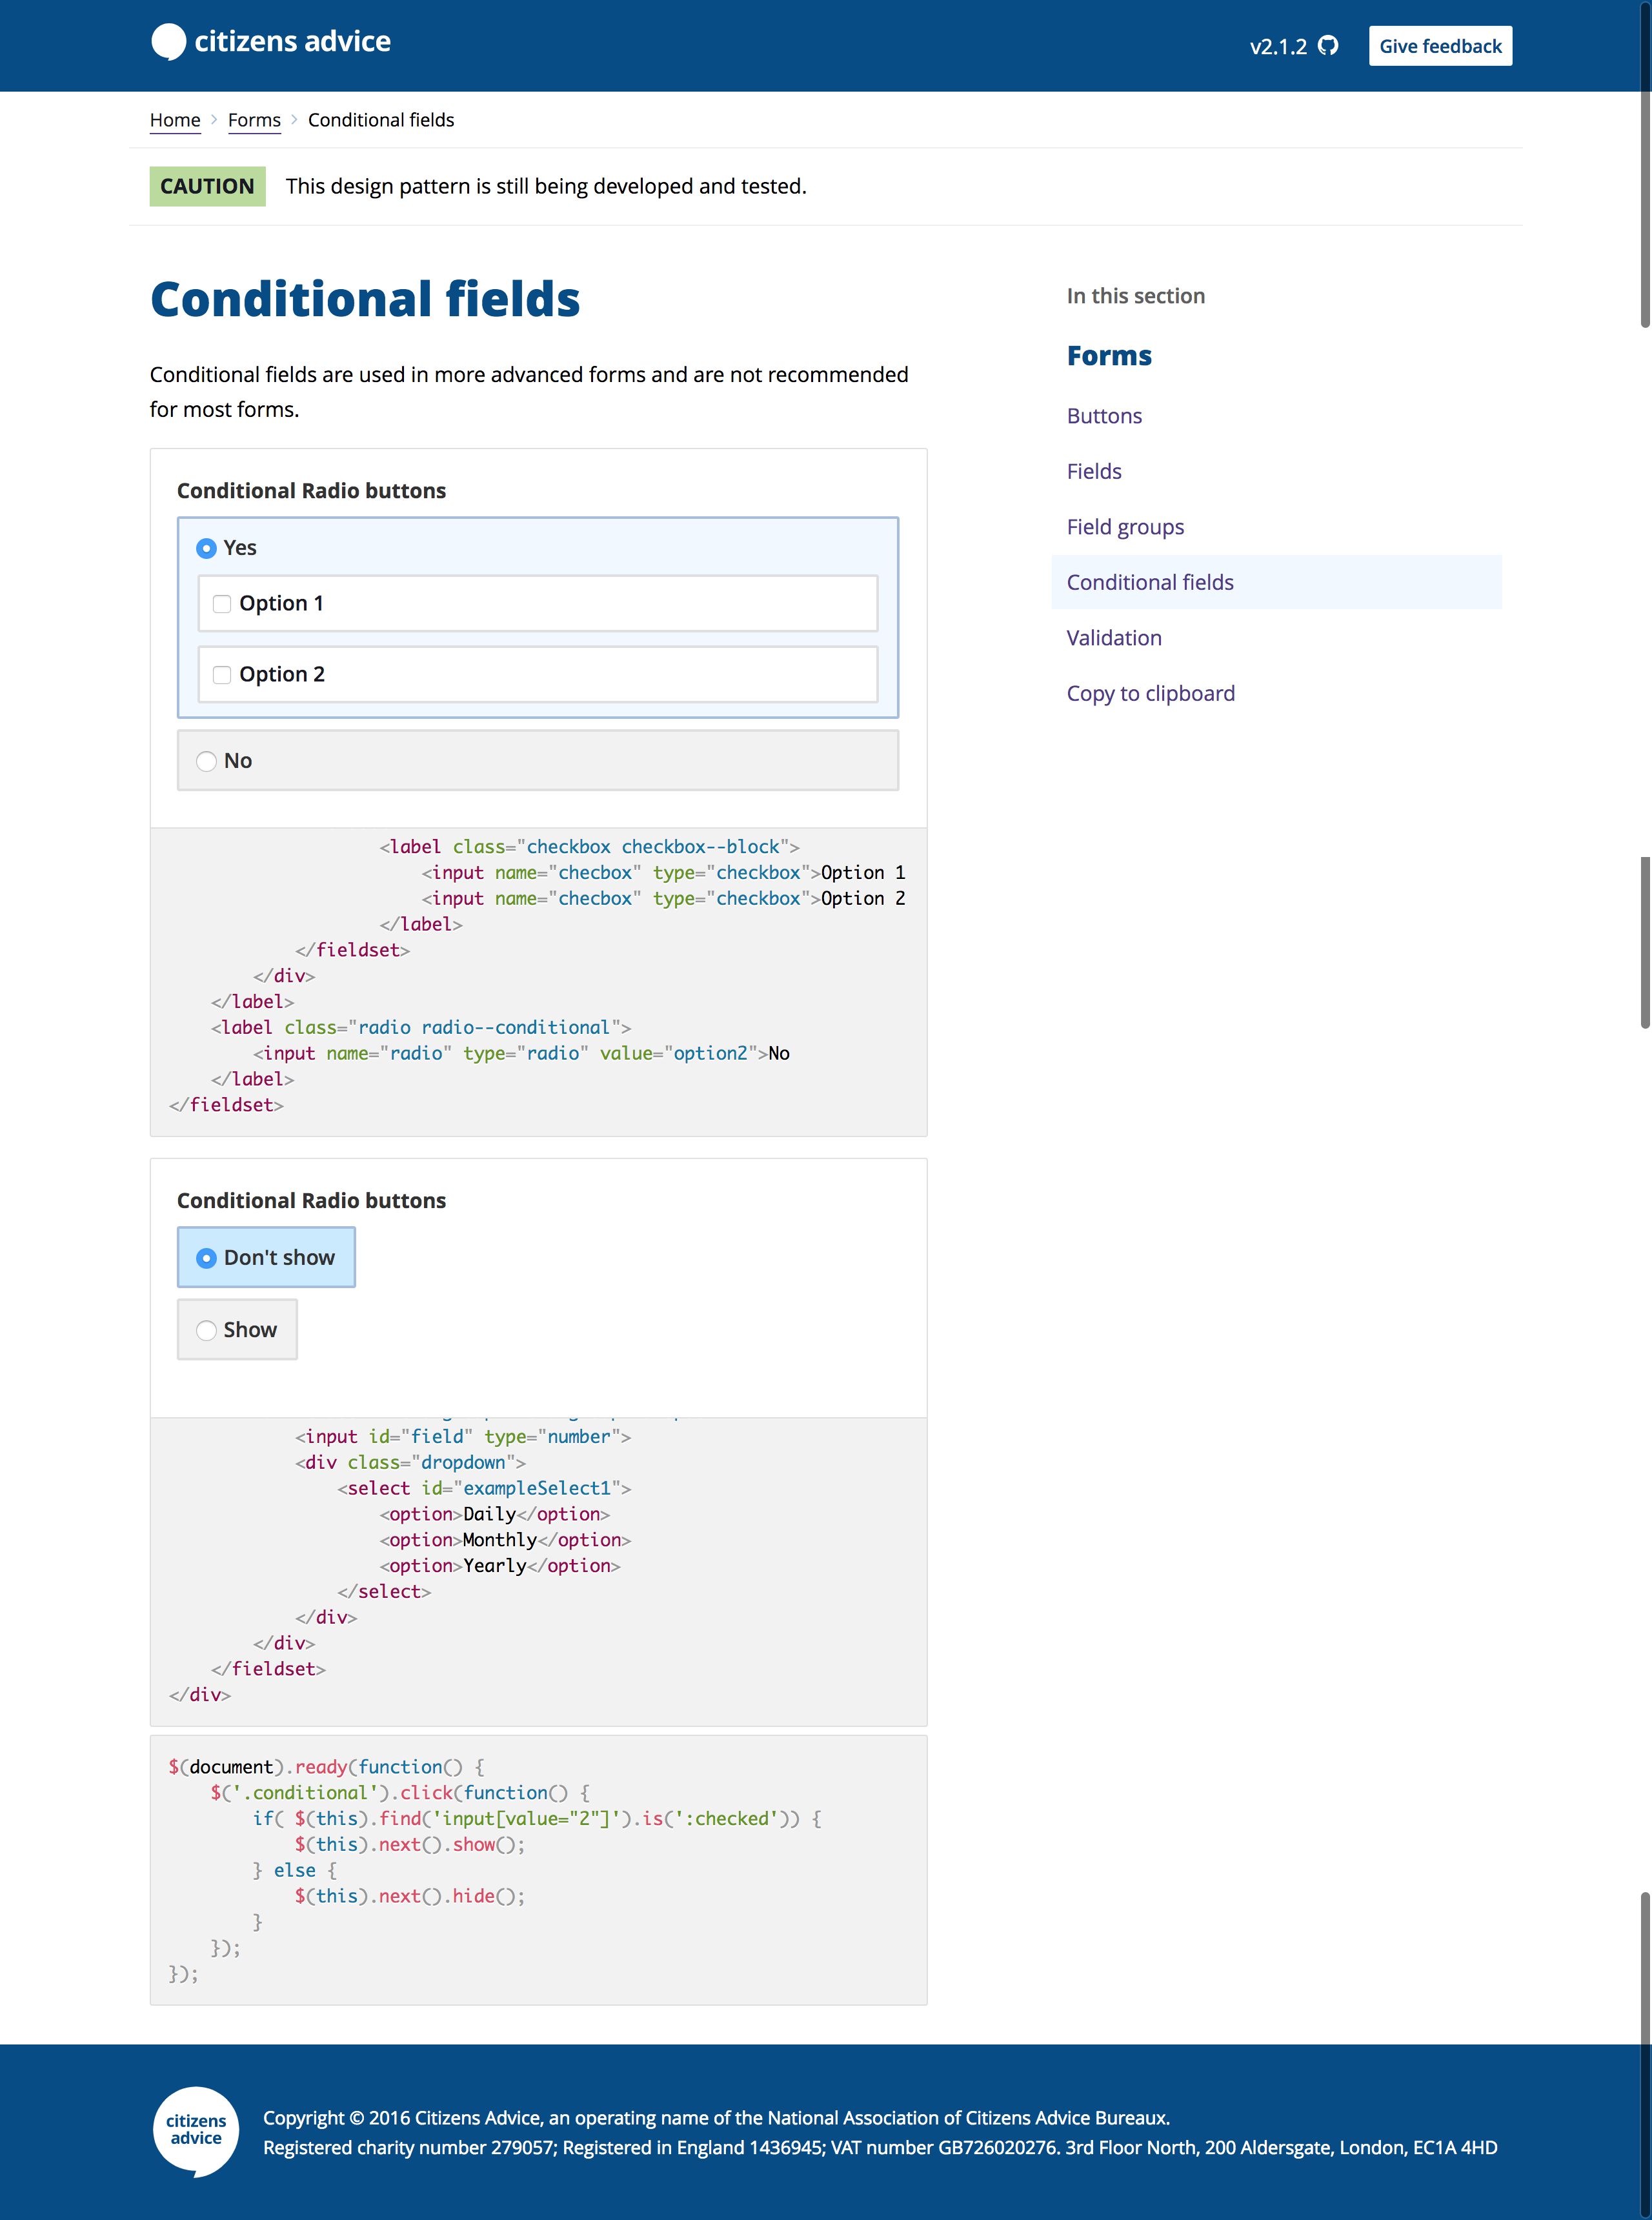Choose the Don't show radio option

(207, 1258)
